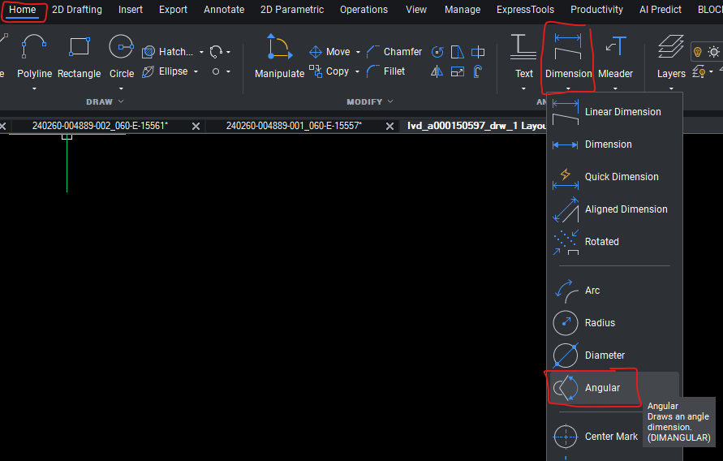
Task: Click the Hatch tool icon
Action: click(148, 52)
